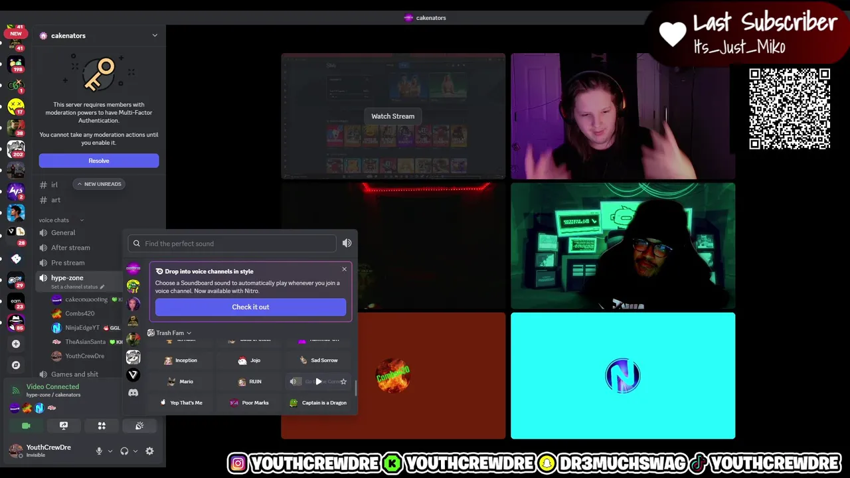Image resolution: width=850 pixels, height=478 pixels.
Task: Select the Combs420 red video tile
Action: point(393,376)
